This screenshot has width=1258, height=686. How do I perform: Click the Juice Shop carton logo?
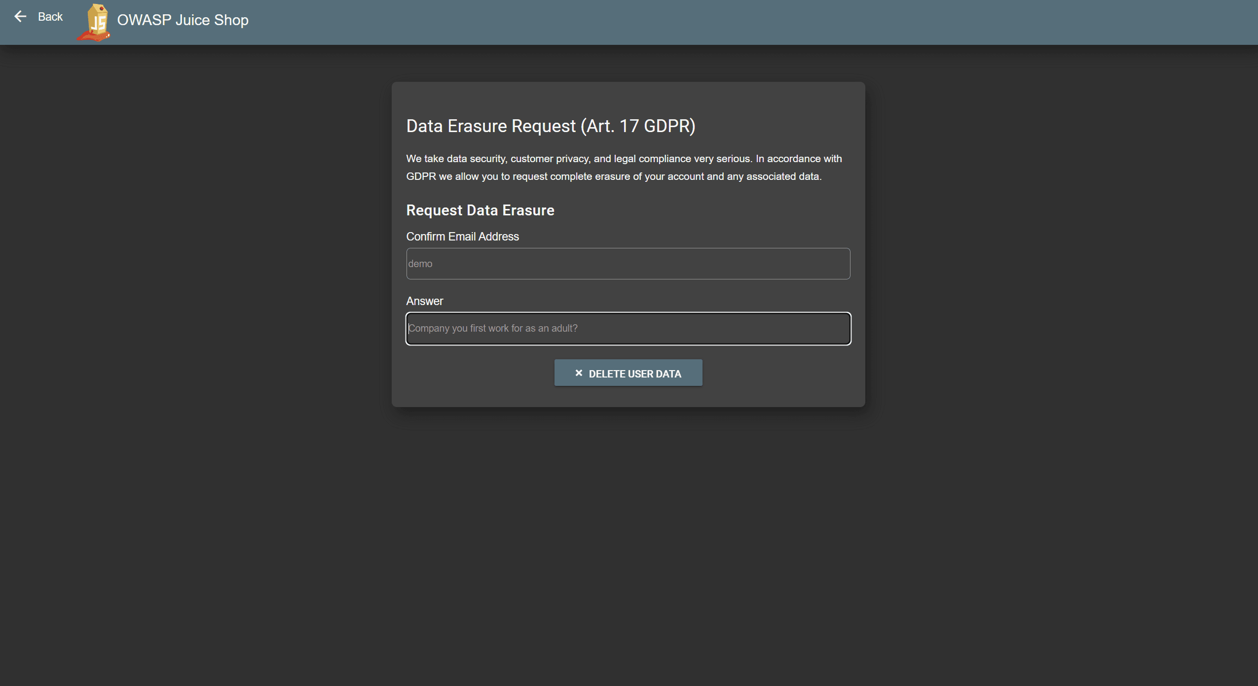(x=94, y=22)
